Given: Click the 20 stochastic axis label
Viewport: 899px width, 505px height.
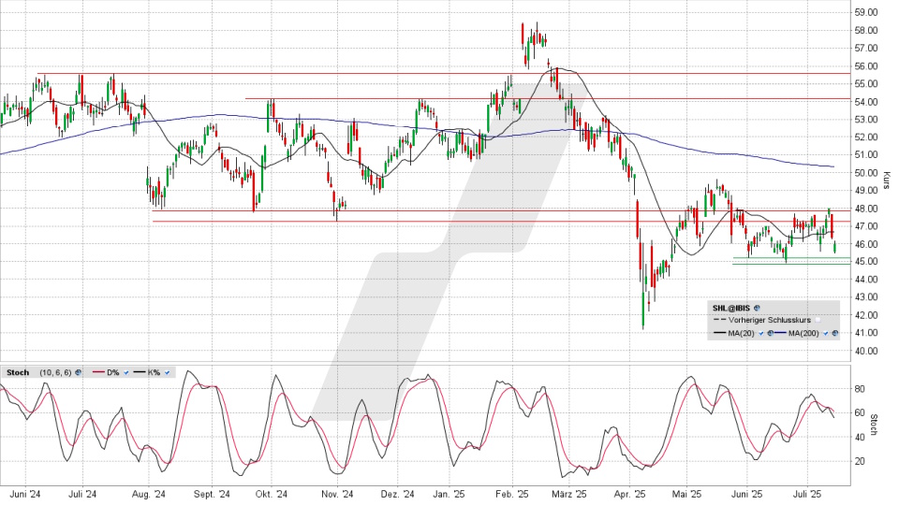Looking at the screenshot, I should (860, 461).
